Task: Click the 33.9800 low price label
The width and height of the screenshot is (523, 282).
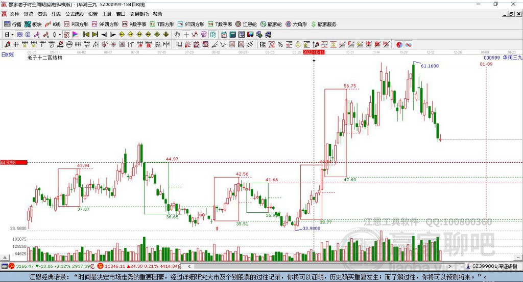Action: [x=311, y=228]
